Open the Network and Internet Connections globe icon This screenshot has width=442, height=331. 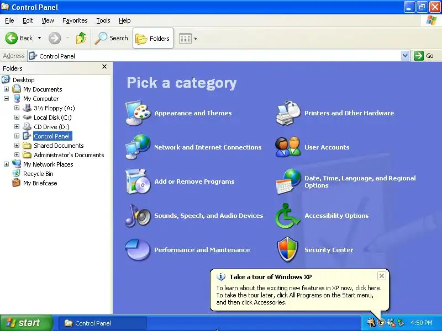138,147
